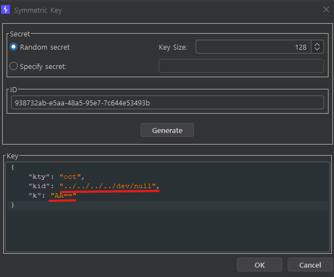
Task: Increase Key Size using the up arrow
Action: (317, 44)
